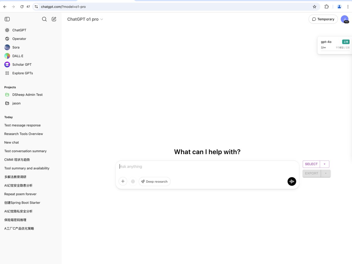The image size is (352, 264).
Task: Click the Sora sphere icon
Action: pyautogui.click(x=7, y=47)
